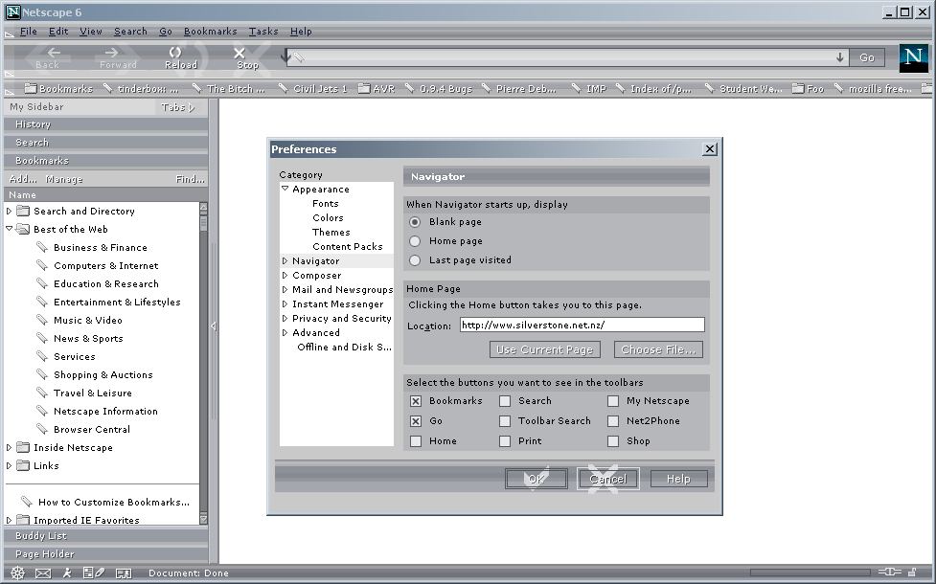This screenshot has height=584, width=936.
Task: Click the Netscape N throbber logo
Action: 913,57
